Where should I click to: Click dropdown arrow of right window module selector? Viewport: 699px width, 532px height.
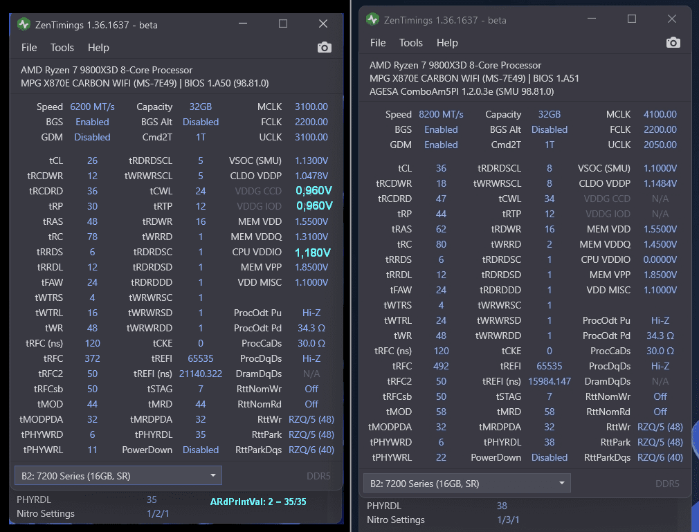(x=562, y=483)
